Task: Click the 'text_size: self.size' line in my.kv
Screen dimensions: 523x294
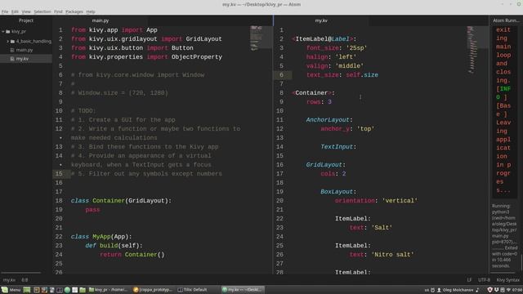Action: point(342,75)
